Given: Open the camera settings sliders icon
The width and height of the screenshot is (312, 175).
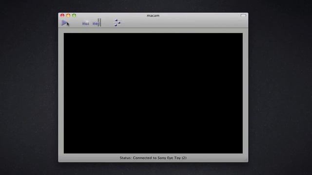Looking at the screenshot, I should pos(117,23).
